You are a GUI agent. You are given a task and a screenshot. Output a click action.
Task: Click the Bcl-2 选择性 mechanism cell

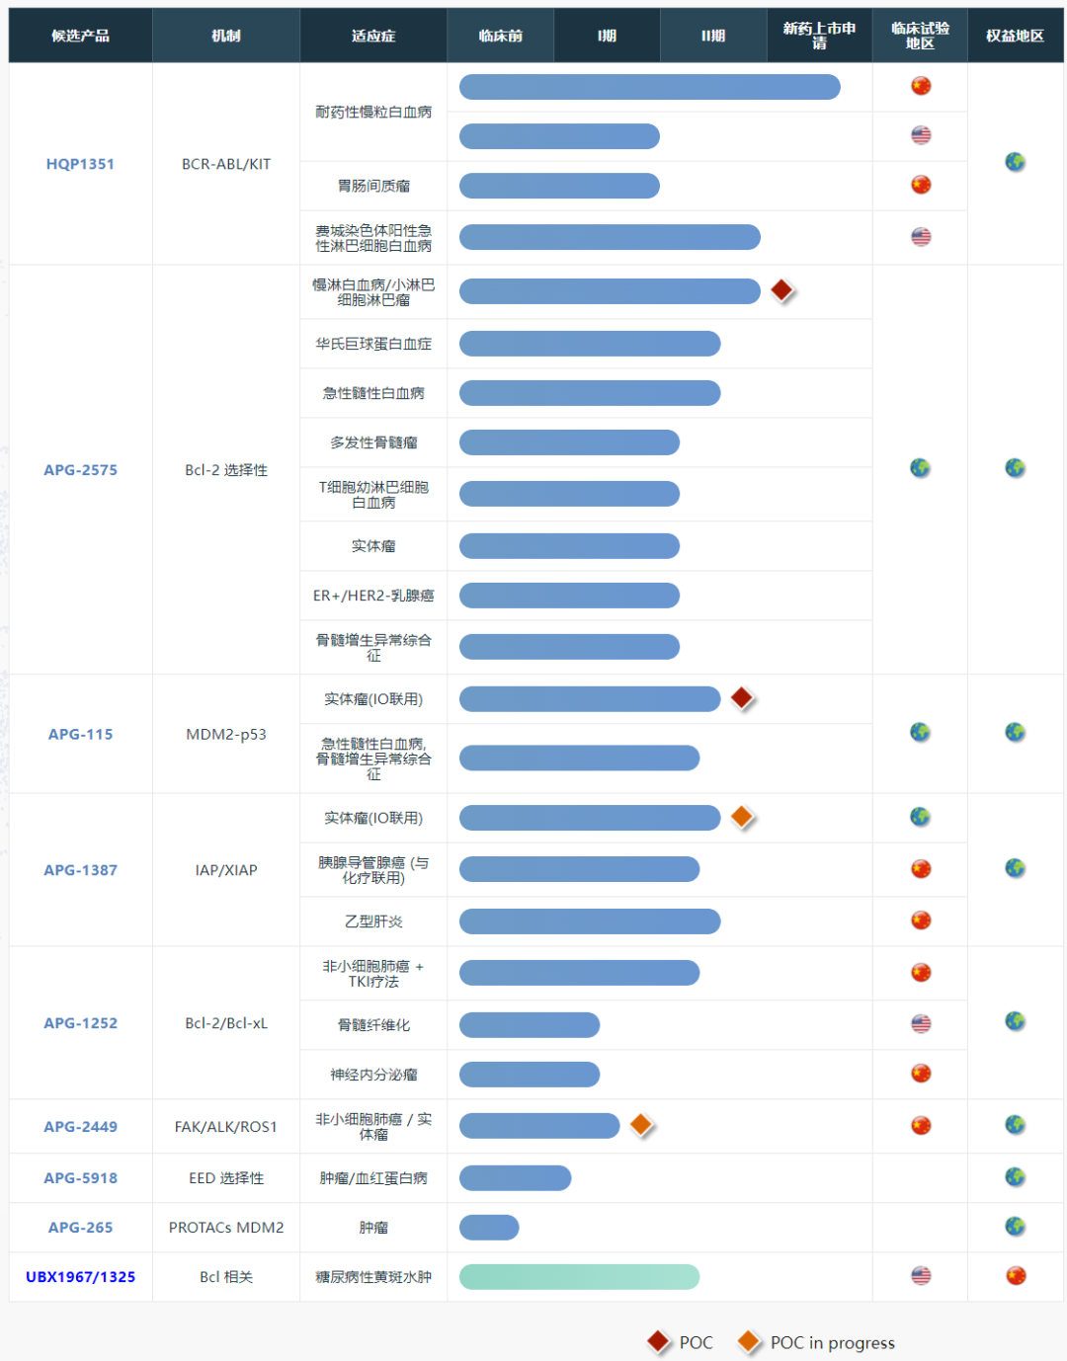click(x=226, y=470)
